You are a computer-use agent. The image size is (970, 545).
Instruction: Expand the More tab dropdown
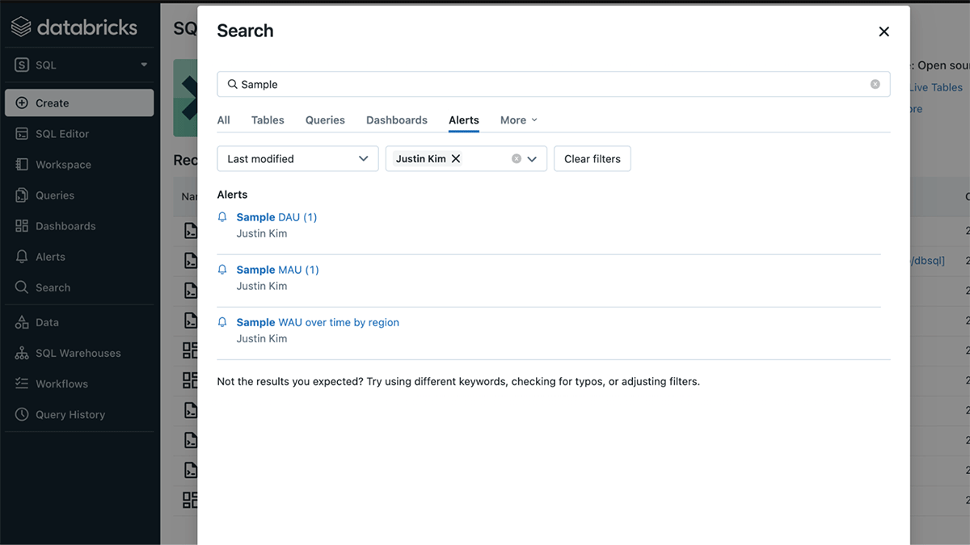coord(518,120)
